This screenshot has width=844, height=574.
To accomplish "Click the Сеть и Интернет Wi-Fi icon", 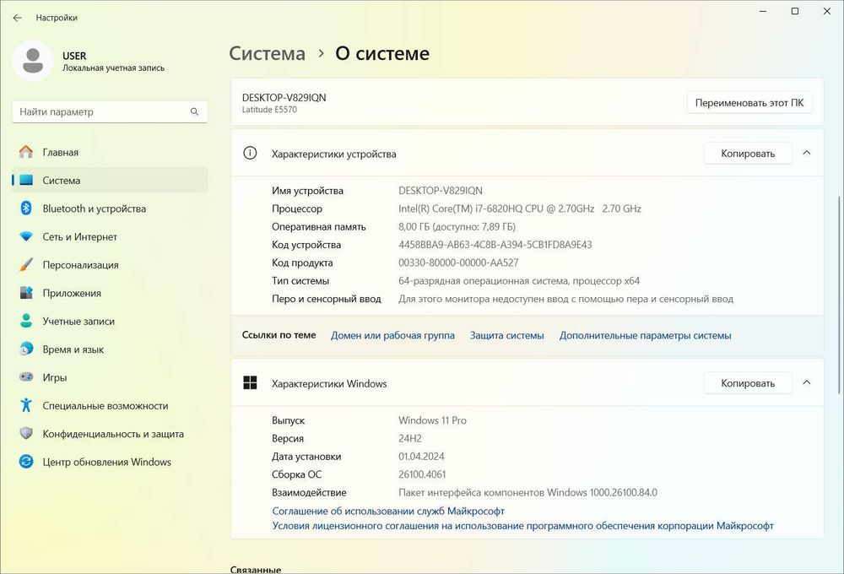I will pos(26,237).
